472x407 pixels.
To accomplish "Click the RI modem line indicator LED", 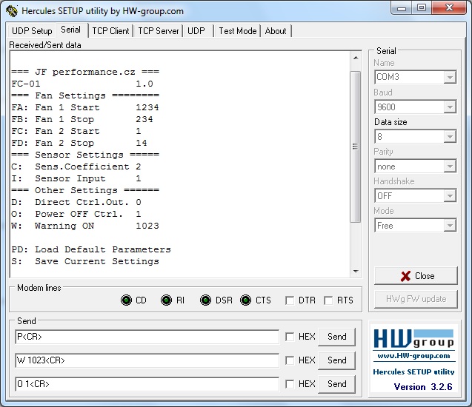I will 166,300.
